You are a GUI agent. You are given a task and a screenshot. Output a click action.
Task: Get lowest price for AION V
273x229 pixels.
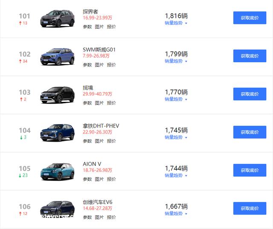point(250,170)
